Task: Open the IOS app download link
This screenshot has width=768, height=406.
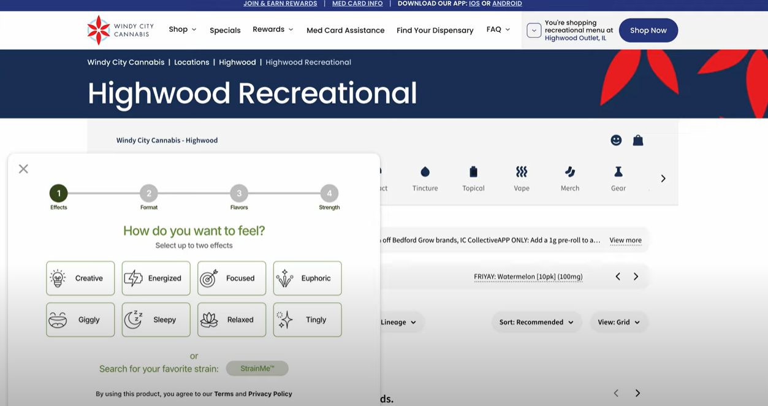Action: point(474,4)
